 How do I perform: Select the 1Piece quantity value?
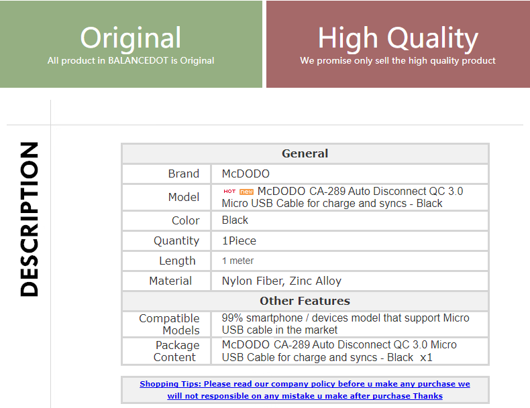pyautogui.click(x=239, y=241)
